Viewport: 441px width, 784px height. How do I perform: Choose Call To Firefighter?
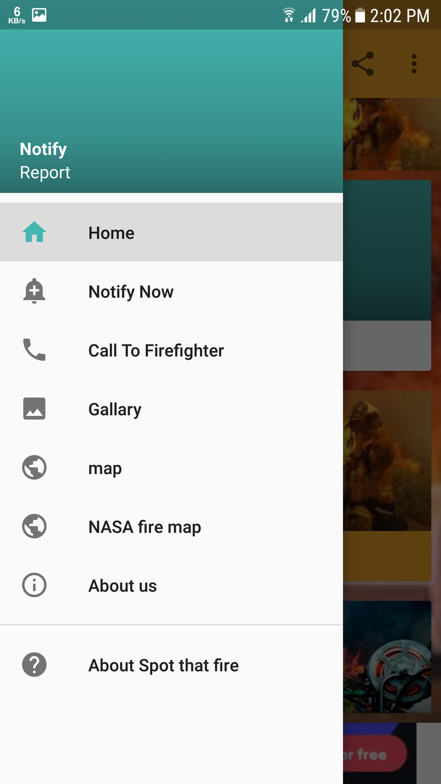171,350
